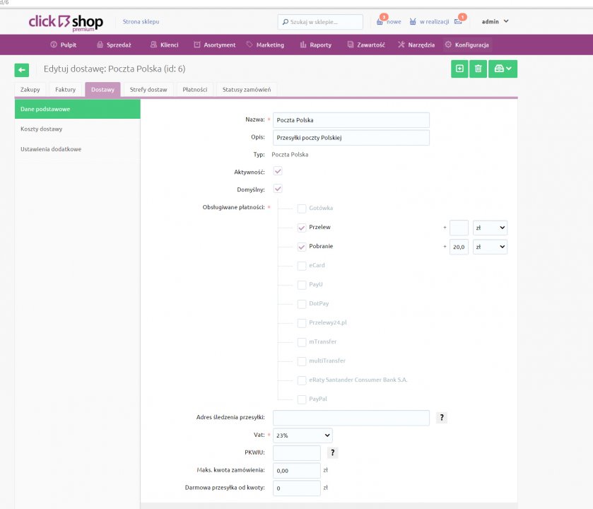The width and height of the screenshot is (593, 509).
Task: Click the search magnifier icon
Action: (x=286, y=22)
